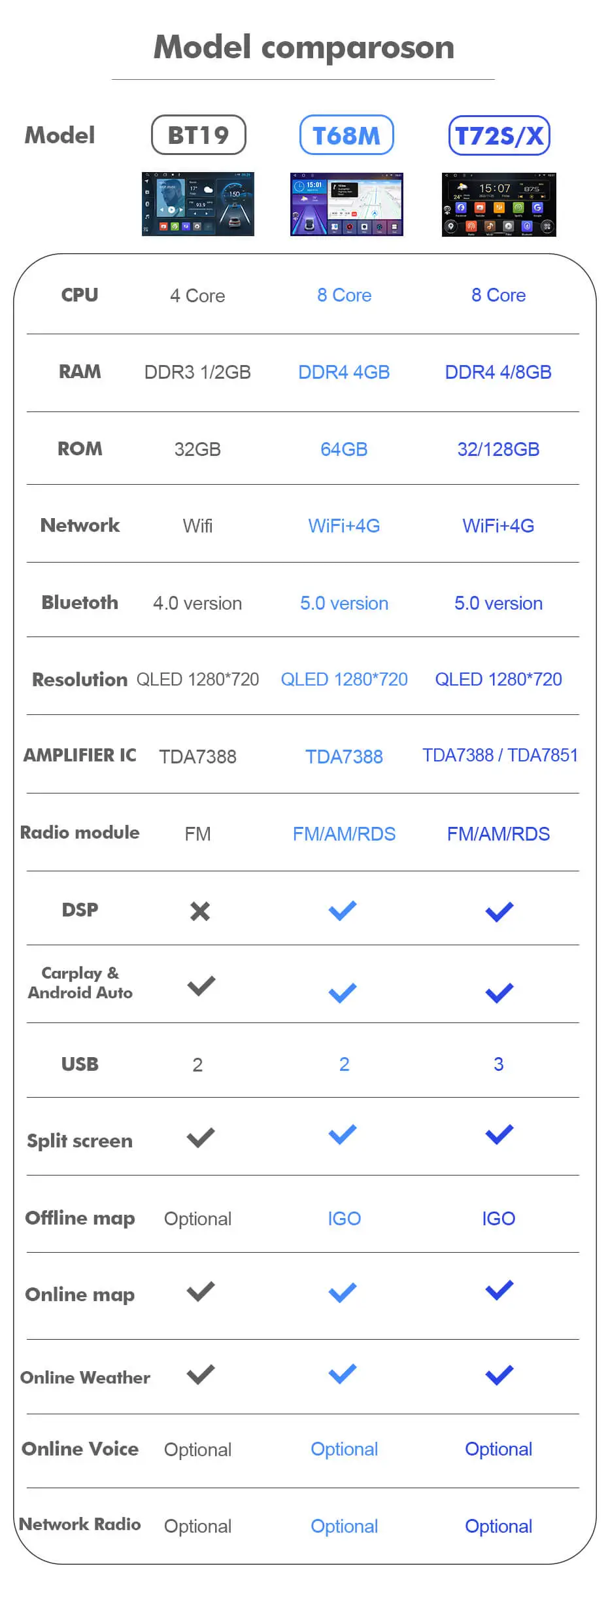Image resolution: width=608 pixels, height=1604 pixels.
Task: Click the TDA7388 / TDA7851 amplifier text
Action: click(500, 755)
